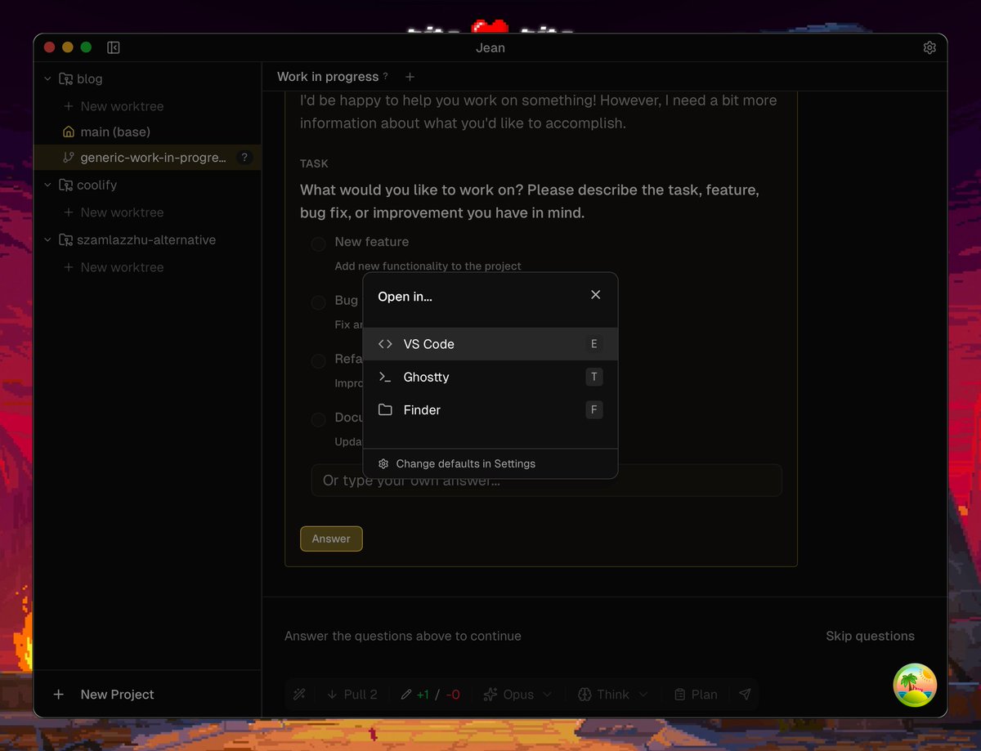
Task: Open the Think level dropdown
Action: point(613,695)
